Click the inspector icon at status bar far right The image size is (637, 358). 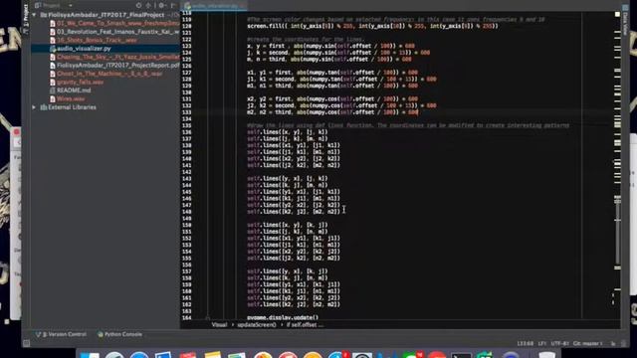624,344
